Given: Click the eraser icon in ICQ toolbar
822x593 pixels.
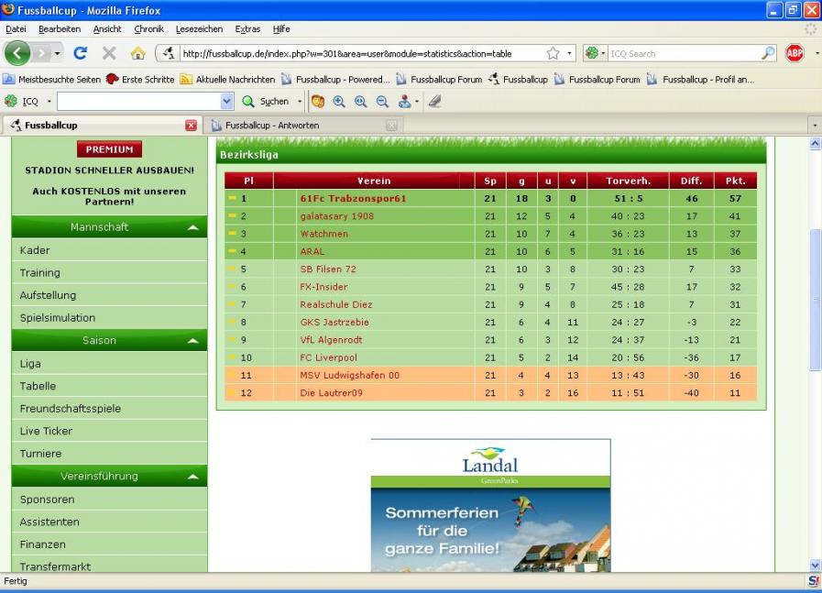Looking at the screenshot, I should [434, 102].
